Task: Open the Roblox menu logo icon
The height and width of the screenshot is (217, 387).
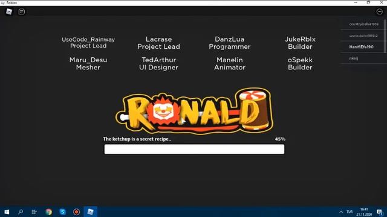Action: (9, 11)
